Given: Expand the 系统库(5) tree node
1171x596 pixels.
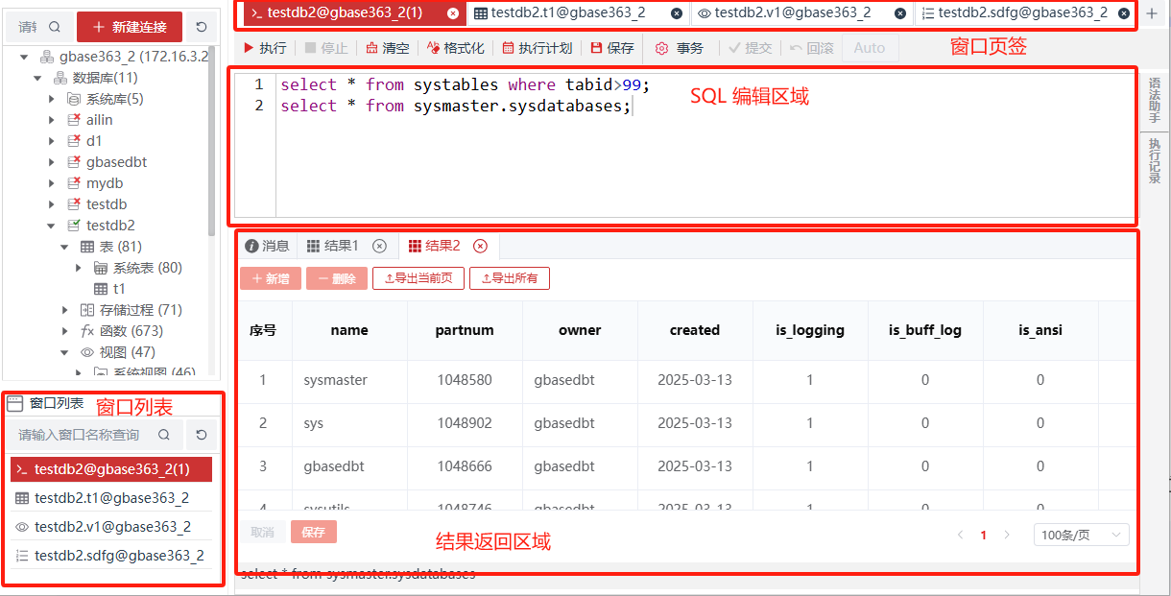Looking at the screenshot, I should (52, 99).
